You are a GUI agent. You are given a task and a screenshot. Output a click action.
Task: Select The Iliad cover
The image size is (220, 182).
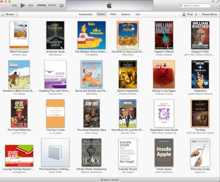(200, 113)
